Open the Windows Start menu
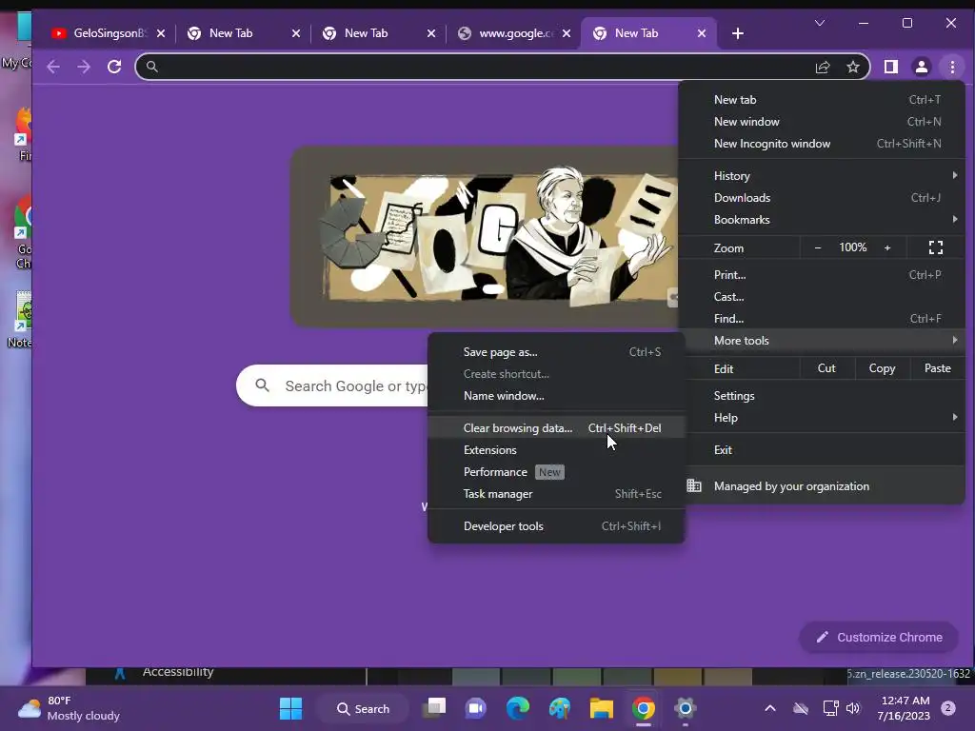The height and width of the screenshot is (731, 975). click(290, 708)
